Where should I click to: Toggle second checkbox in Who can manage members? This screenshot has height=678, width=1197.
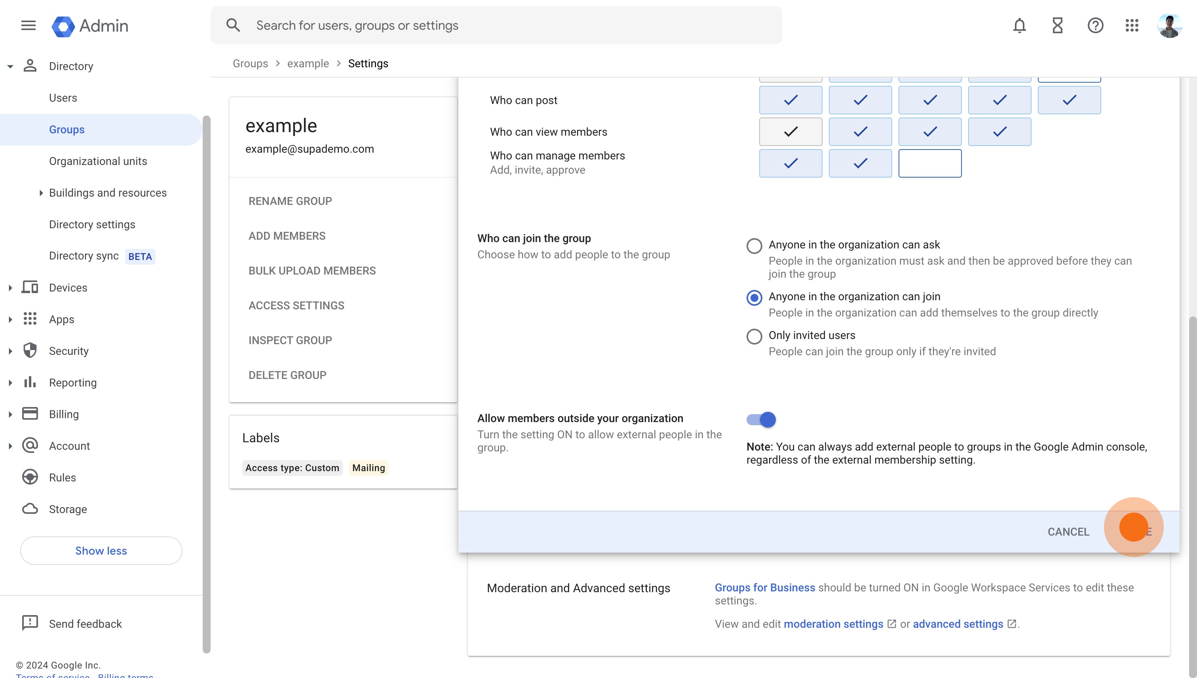pos(860,163)
